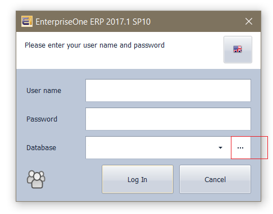Viewport: 273px width, 214px height.
Task: Click the small flag image inside language button
Action: point(238,49)
